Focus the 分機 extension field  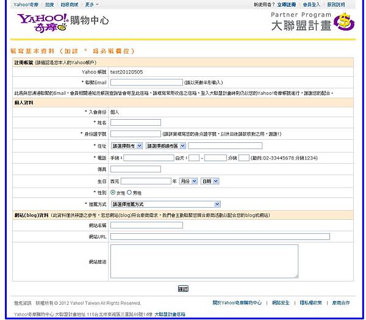click(x=244, y=158)
